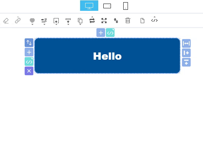Open the indent options dropdown
The image size is (203, 149).
(44, 21)
